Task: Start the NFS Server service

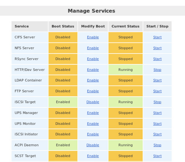Action: [x=157, y=48]
